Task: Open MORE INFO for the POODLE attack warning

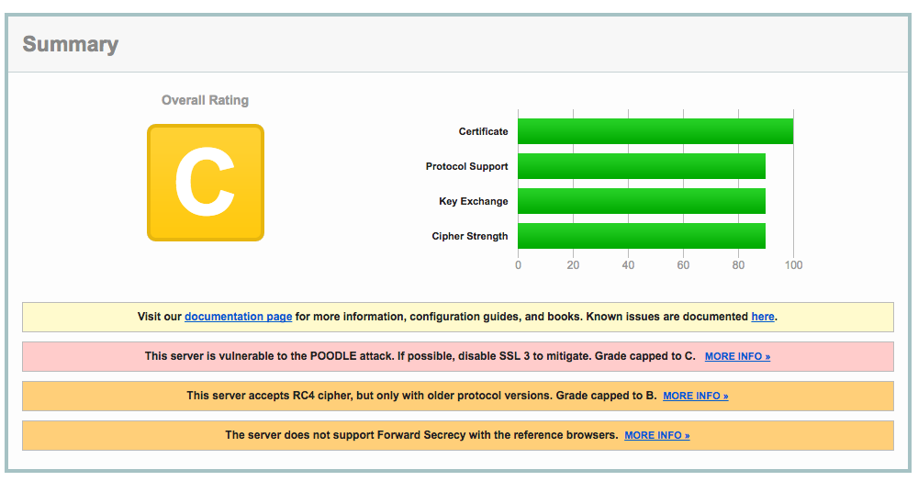Action: pos(737,356)
